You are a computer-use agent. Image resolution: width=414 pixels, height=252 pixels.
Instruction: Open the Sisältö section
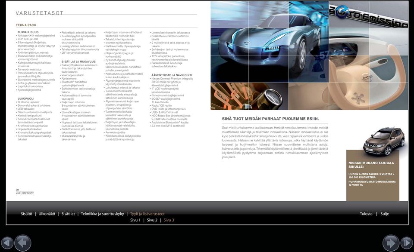tap(26, 214)
